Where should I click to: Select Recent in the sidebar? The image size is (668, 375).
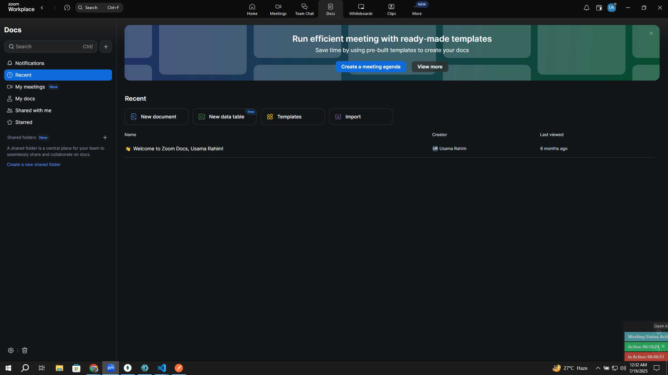pyautogui.click(x=58, y=75)
